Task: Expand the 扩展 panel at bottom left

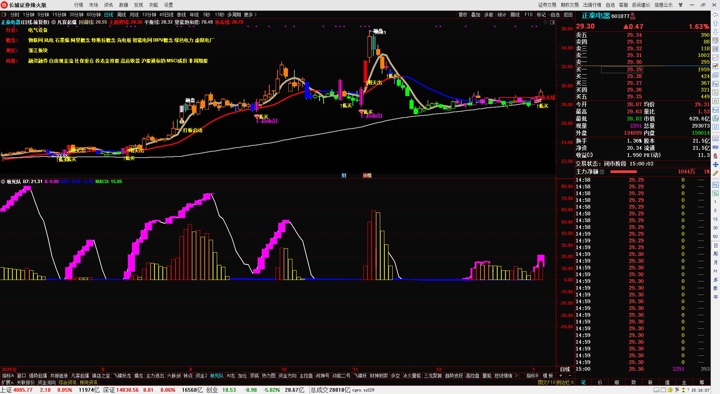Action: point(7,382)
